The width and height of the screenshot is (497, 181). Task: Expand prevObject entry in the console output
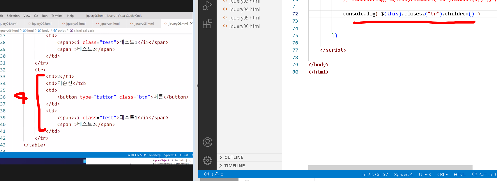point(154,160)
